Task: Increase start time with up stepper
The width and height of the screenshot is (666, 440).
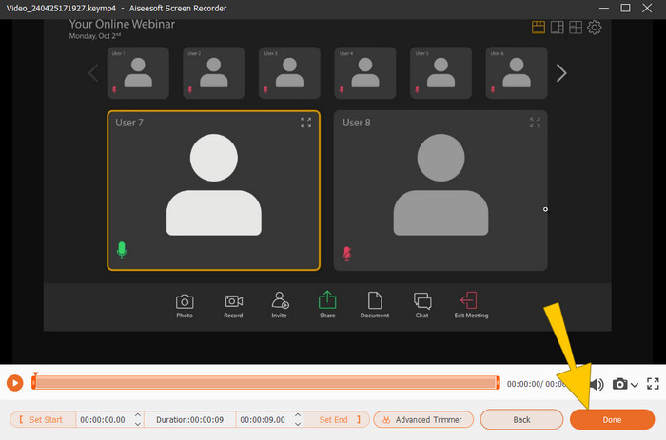Action: (x=138, y=415)
